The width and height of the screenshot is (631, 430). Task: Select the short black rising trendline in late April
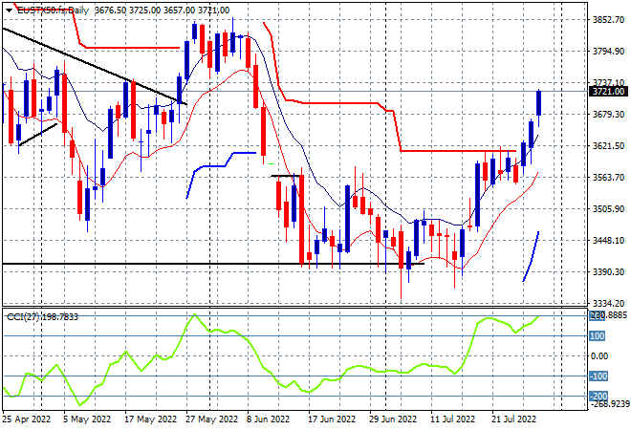pos(38,135)
